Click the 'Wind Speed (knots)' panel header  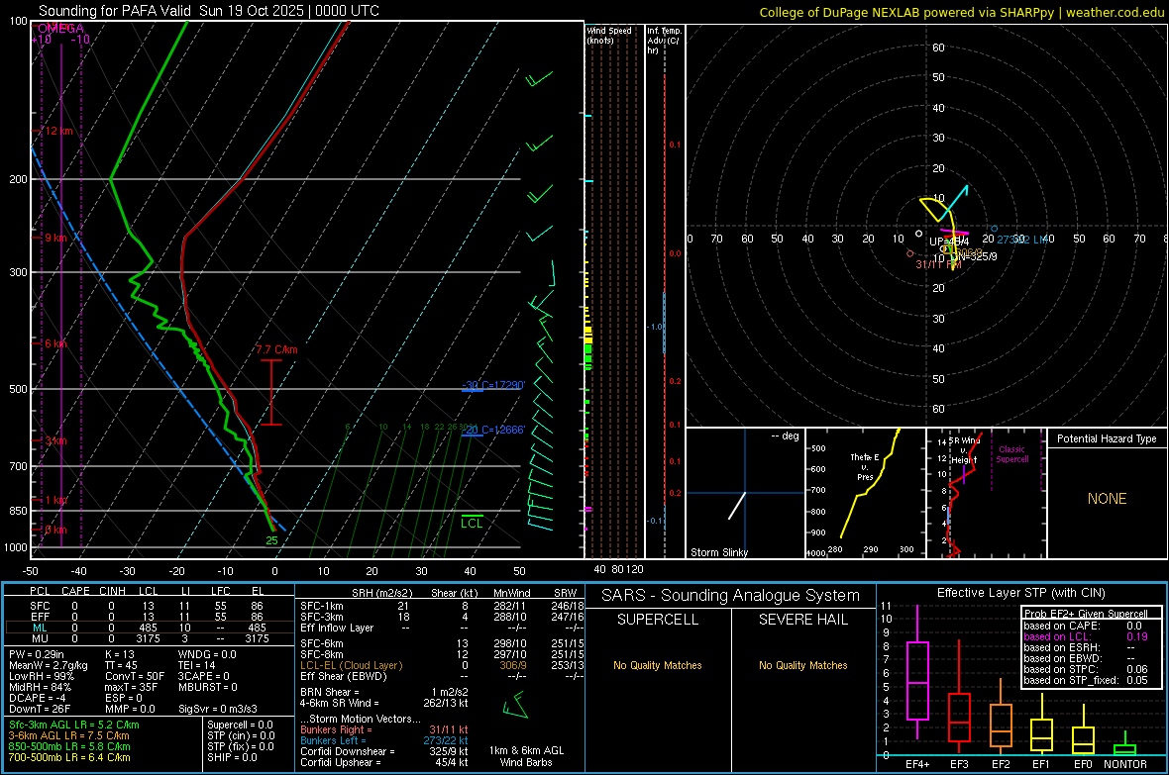[609, 35]
